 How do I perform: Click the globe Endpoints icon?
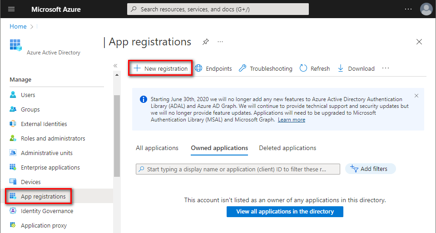pyautogui.click(x=198, y=68)
